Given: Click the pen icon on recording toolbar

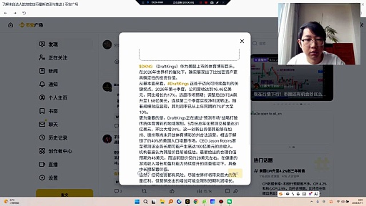Looking at the screenshot, I should click(217, 2).
